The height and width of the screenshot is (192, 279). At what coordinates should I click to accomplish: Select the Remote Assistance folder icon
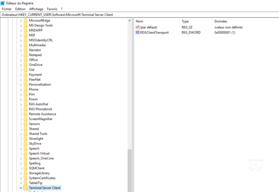pos(25,114)
